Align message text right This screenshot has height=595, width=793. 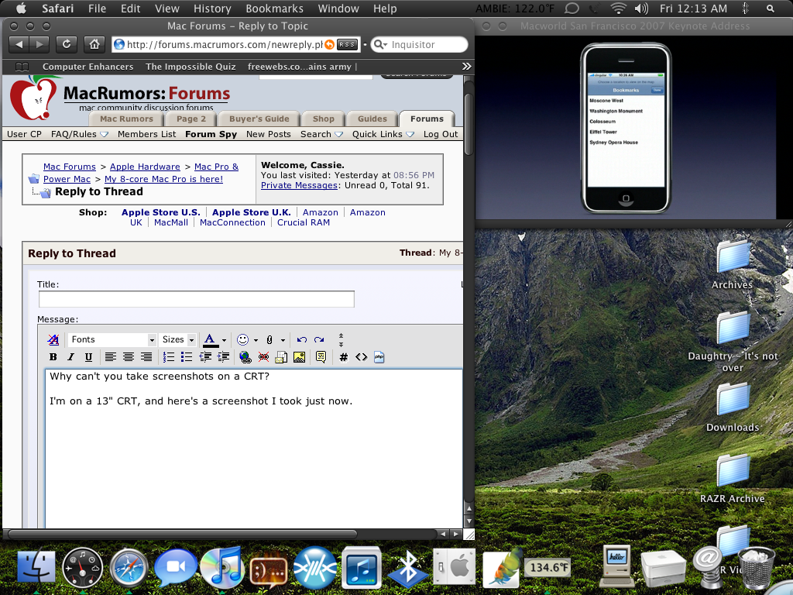[146, 357]
